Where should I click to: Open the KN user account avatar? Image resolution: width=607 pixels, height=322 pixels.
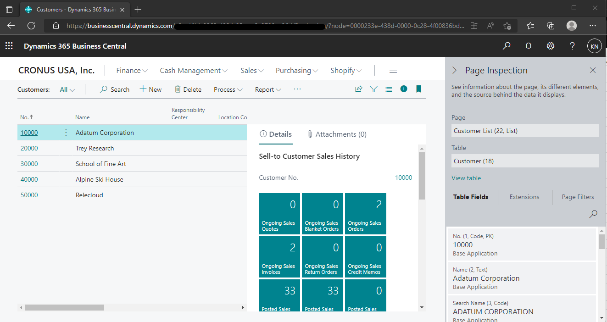click(x=594, y=46)
